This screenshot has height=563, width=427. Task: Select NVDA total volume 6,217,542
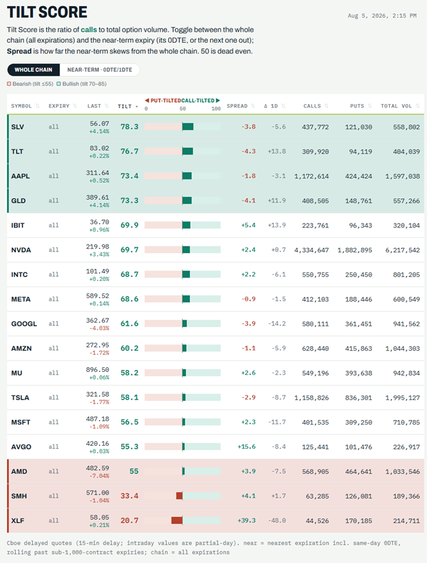403,250
